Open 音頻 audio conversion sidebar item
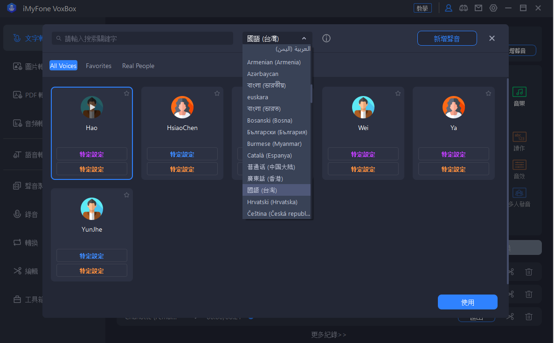 pyautogui.click(x=28, y=123)
